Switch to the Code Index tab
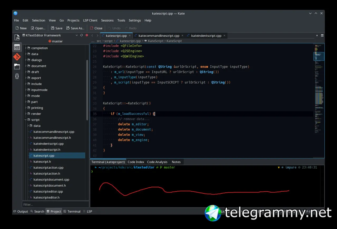 point(136,162)
